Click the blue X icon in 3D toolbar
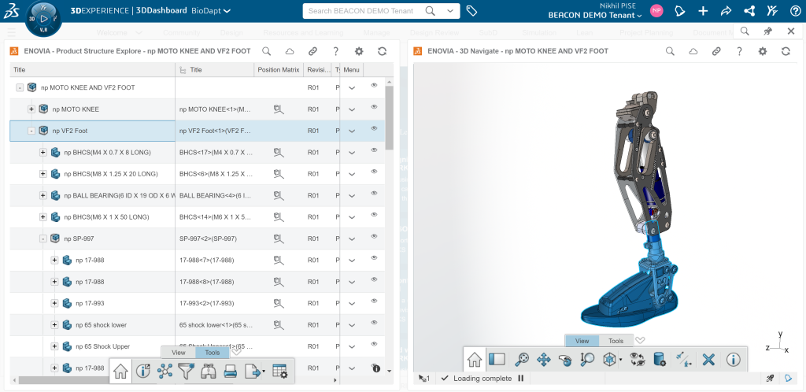Viewport: 806px width, 392px height. [708, 359]
